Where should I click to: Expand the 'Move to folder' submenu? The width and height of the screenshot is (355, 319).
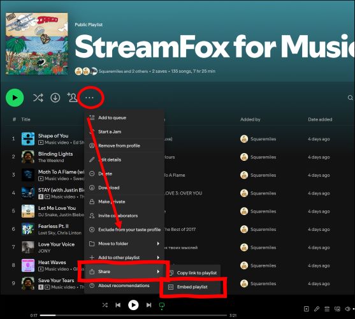pos(124,244)
